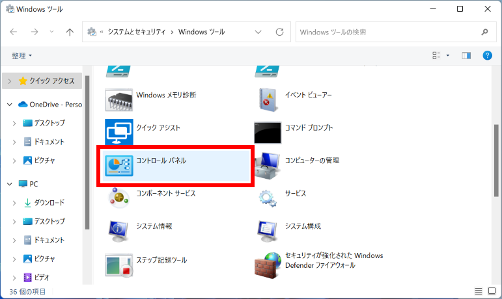Open the address bar history dropdown
The height and width of the screenshot is (299, 502).
point(258,32)
